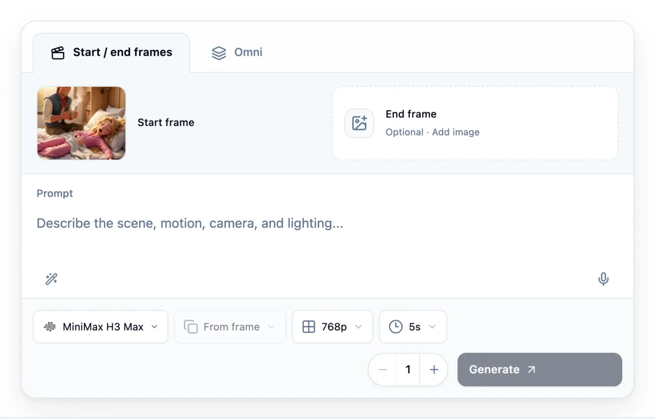Focus the prompt description text field
655x420 pixels.
tap(327, 223)
